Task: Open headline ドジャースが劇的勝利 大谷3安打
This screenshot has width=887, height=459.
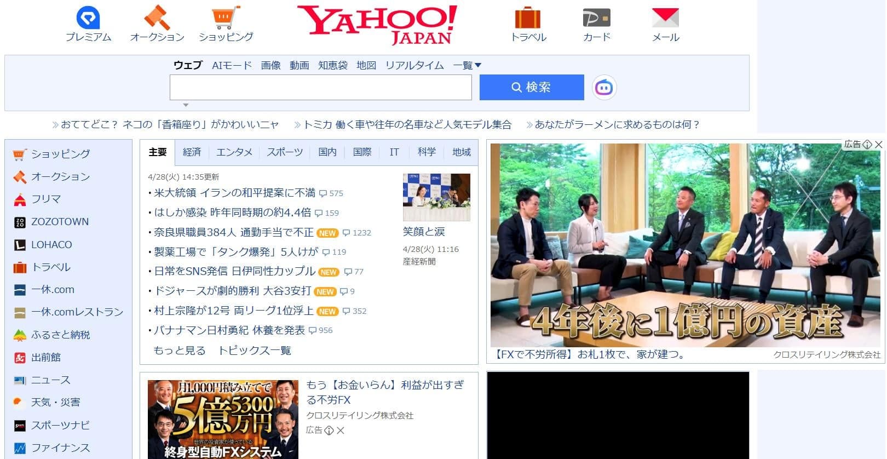Action: point(232,291)
